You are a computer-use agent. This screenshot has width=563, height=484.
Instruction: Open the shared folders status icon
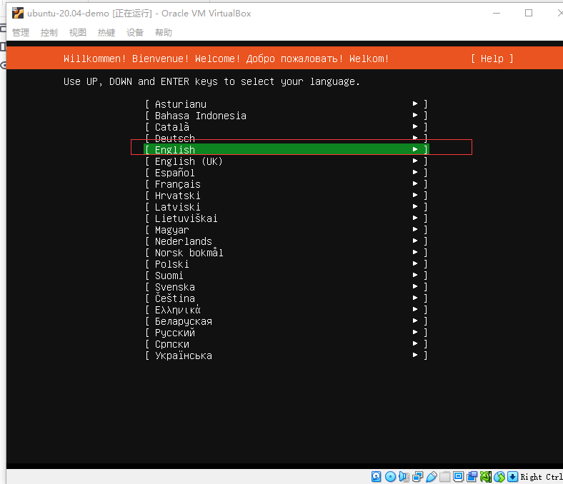click(x=444, y=476)
